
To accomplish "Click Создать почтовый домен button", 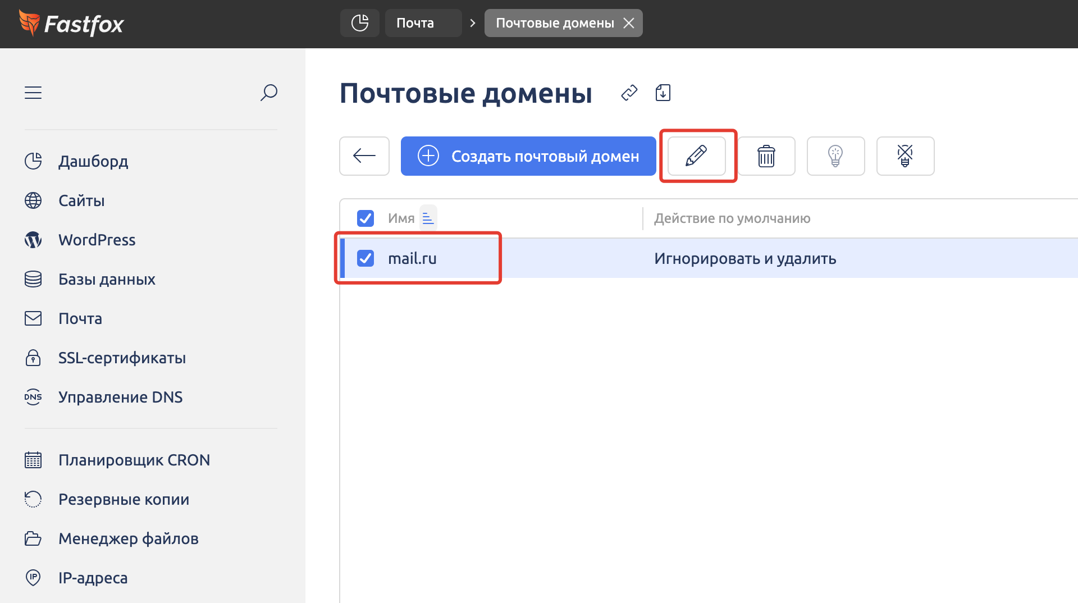I will click(x=528, y=156).
